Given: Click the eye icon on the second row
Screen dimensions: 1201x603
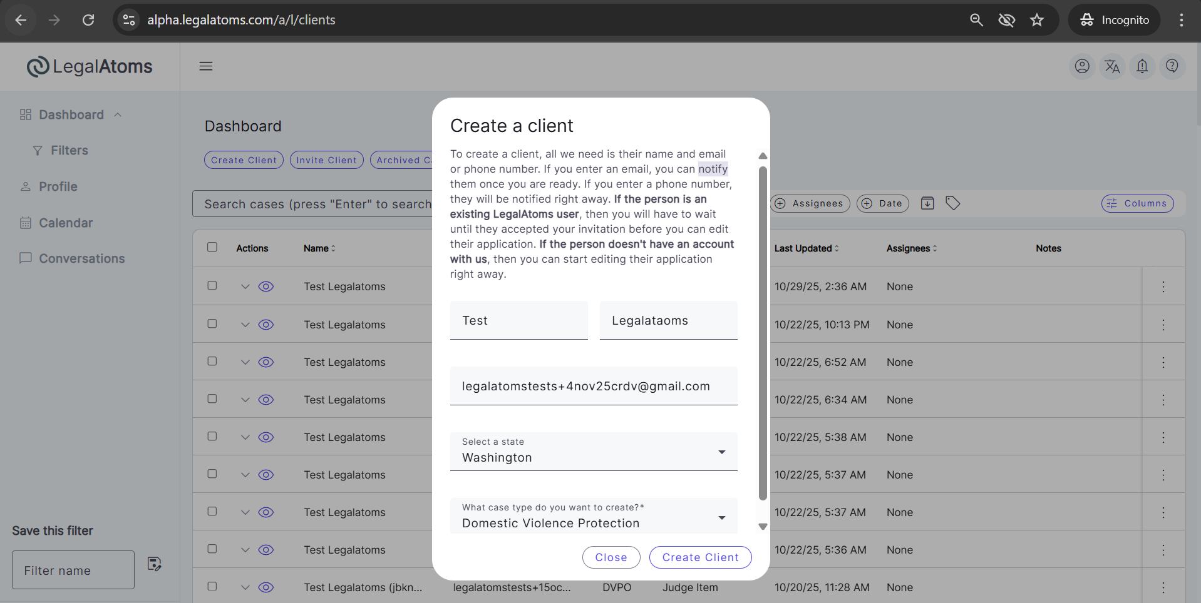Looking at the screenshot, I should click(266, 325).
